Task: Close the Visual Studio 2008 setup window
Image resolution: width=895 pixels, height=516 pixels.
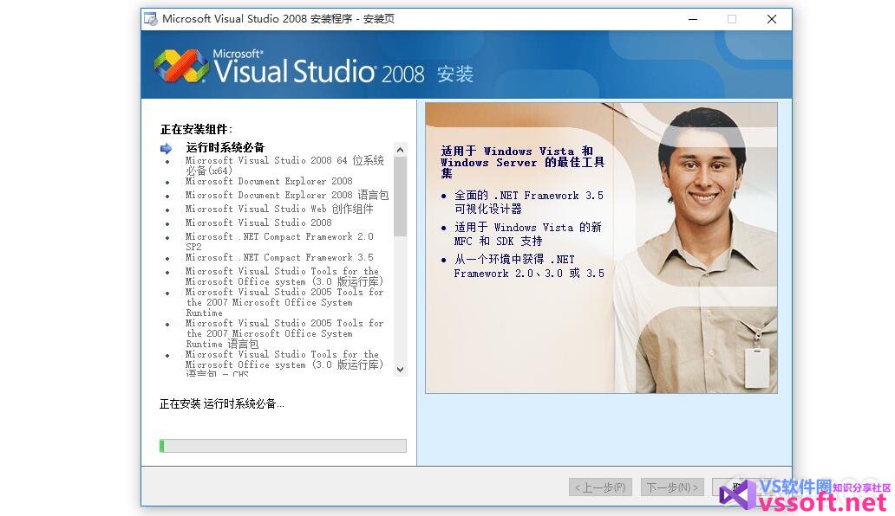Action: coord(772,19)
